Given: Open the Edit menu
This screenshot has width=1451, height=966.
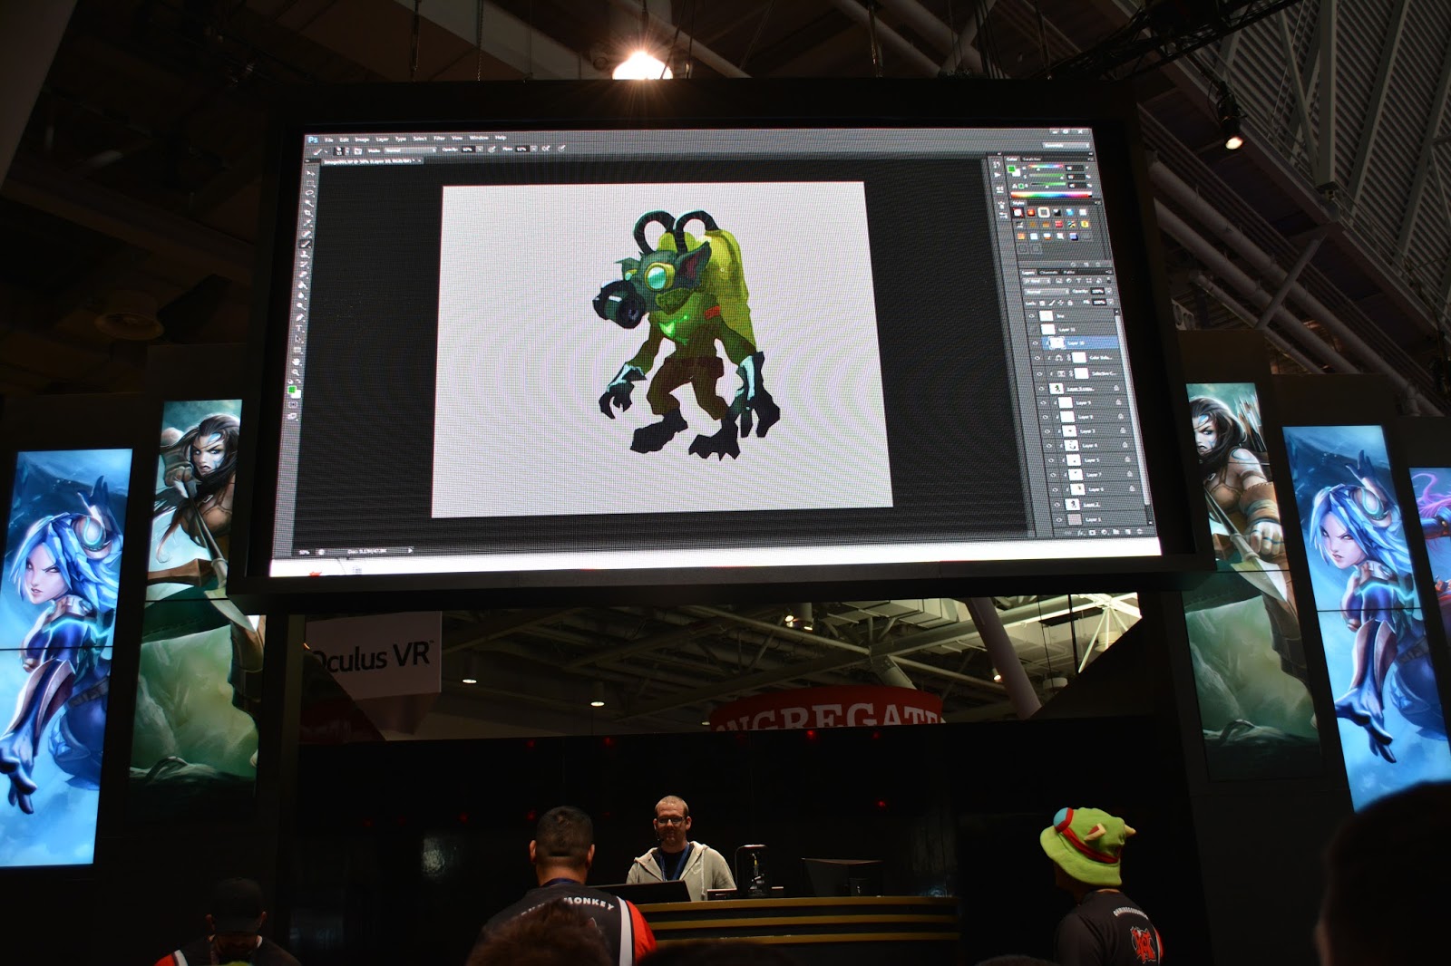Looking at the screenshot, I should point(345,140).
